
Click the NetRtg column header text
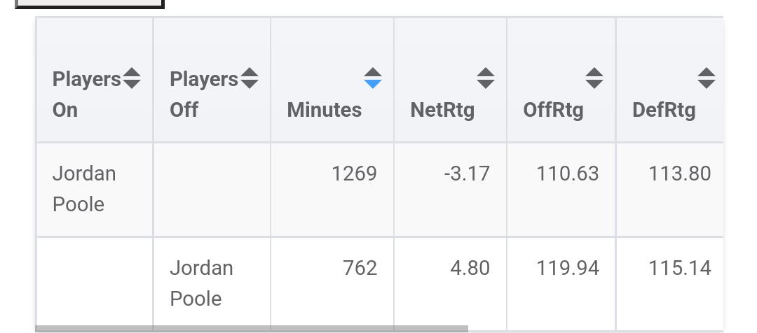point(442,111)
